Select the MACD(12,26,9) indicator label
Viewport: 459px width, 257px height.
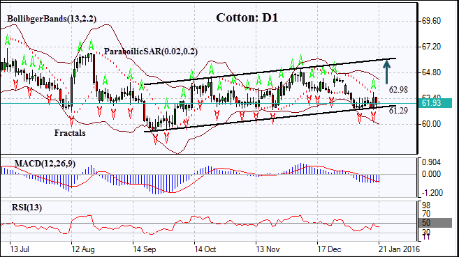[45, 164]
